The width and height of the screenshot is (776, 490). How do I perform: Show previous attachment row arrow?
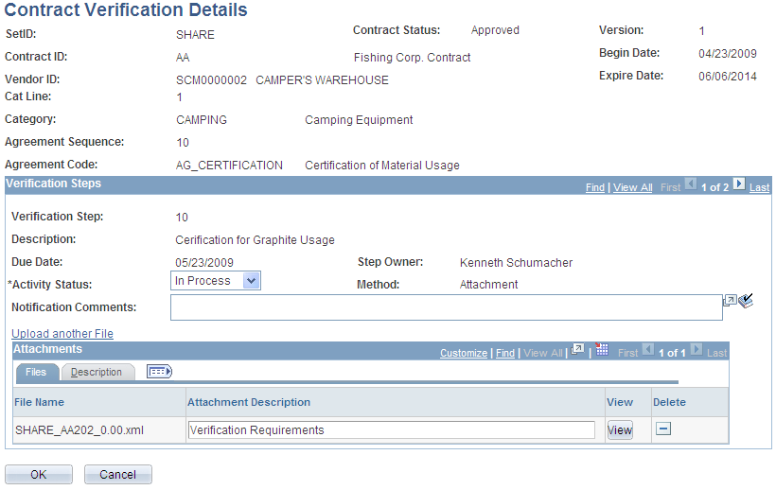648,350
